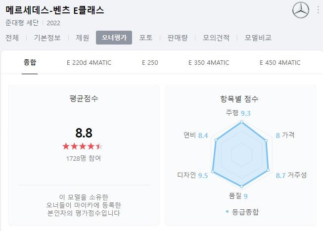The image size is (323, 231).
Task: Show E 250 trim ratings
Action: click(150, 63)
